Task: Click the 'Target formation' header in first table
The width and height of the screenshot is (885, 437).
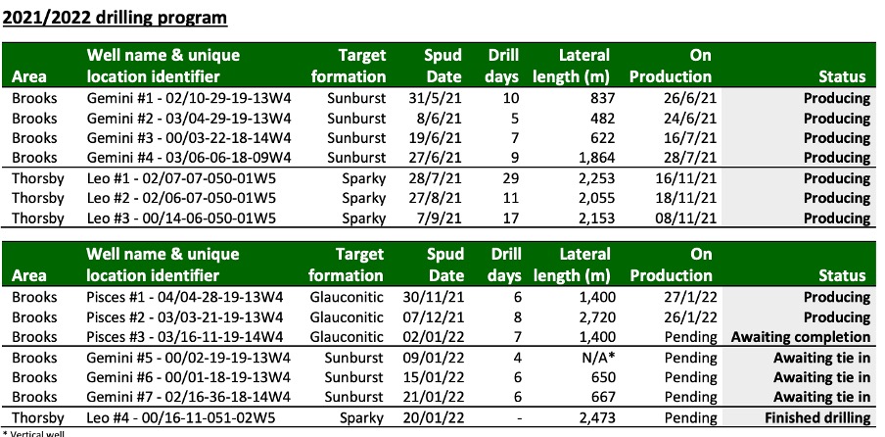Action: pyautogui.click(x=349, y=66)
